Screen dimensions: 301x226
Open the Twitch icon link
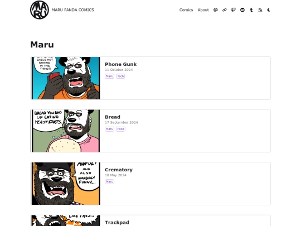pyautogui.click(x=234, y=10)
